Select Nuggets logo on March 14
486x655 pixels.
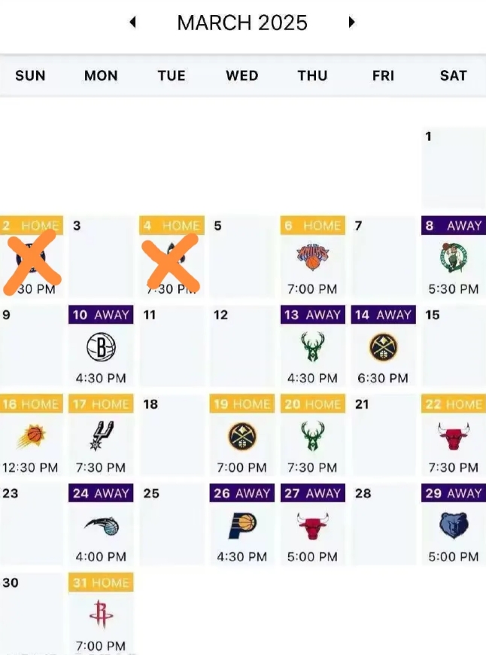pos(383,347)
